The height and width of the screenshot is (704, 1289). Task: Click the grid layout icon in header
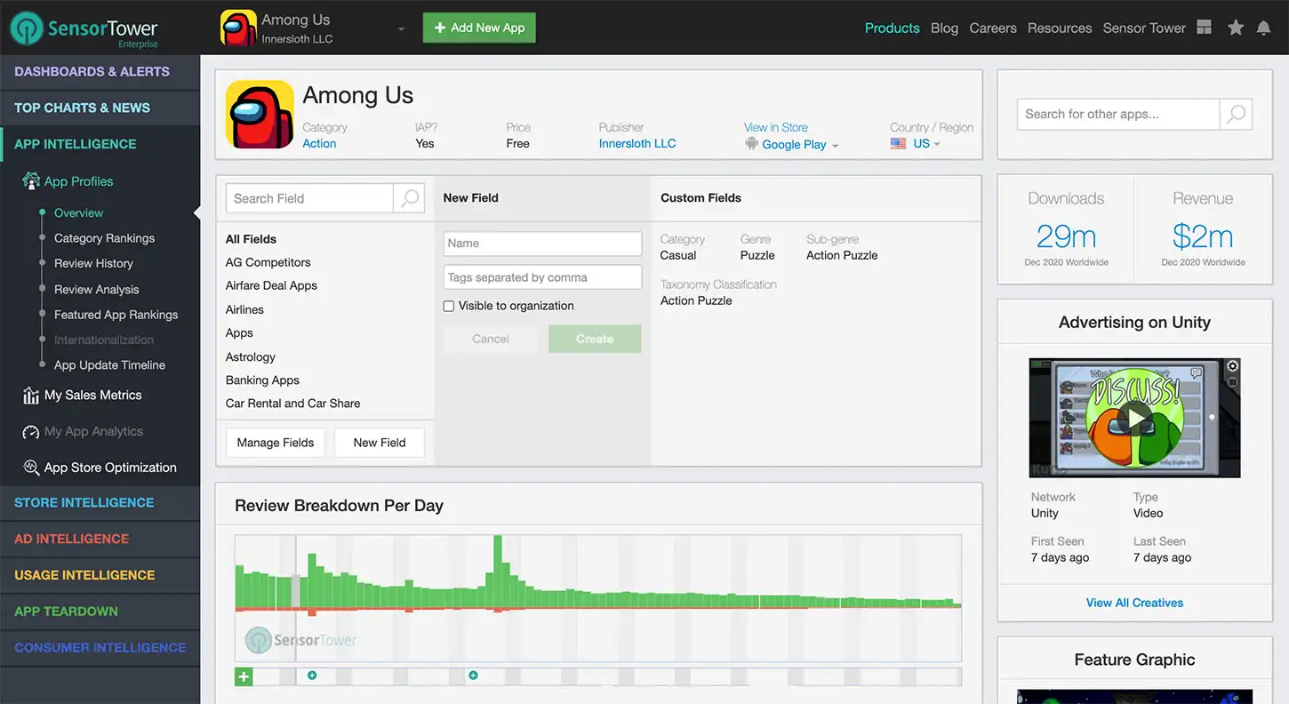[1205, 28]
